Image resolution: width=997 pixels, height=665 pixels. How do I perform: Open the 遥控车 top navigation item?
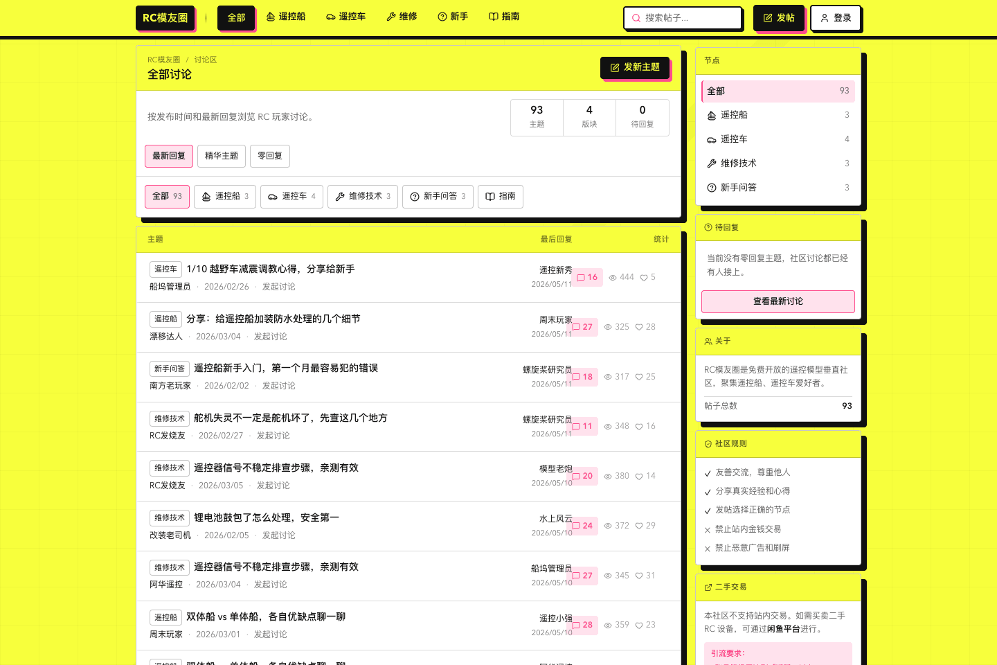click(345, 17)
